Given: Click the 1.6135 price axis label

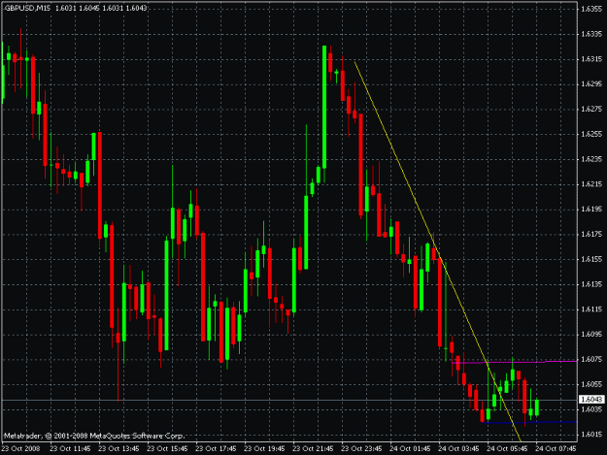Looking at the screenshot, I should click(591, 284).
